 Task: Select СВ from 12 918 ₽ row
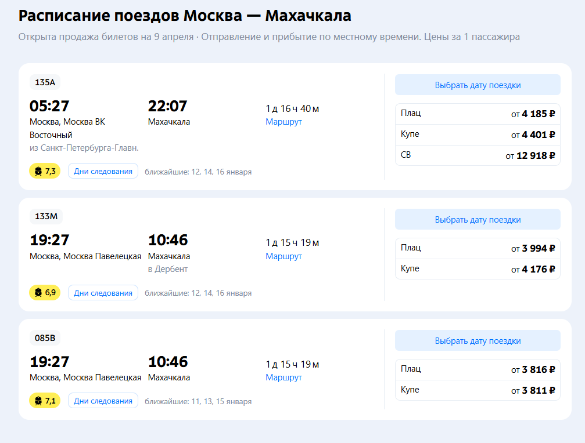click(478, 155)
